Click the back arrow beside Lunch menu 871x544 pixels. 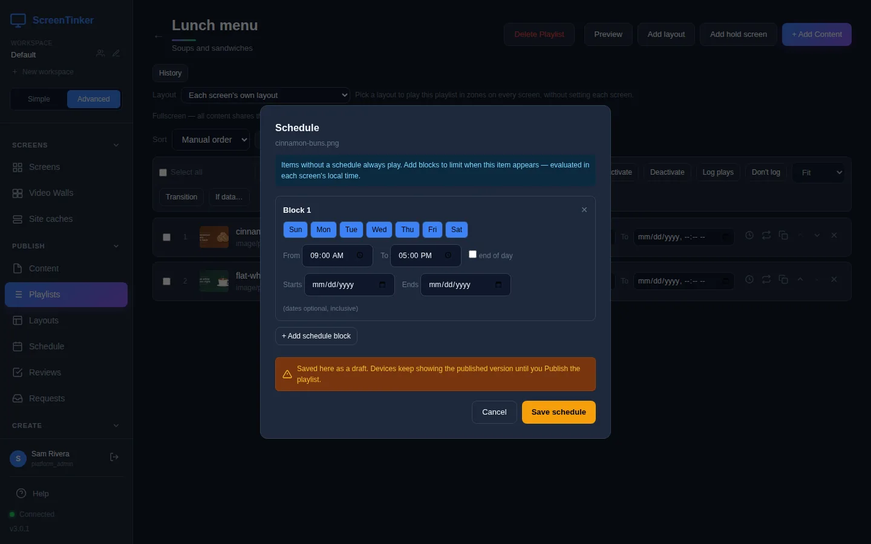(158, 36)
